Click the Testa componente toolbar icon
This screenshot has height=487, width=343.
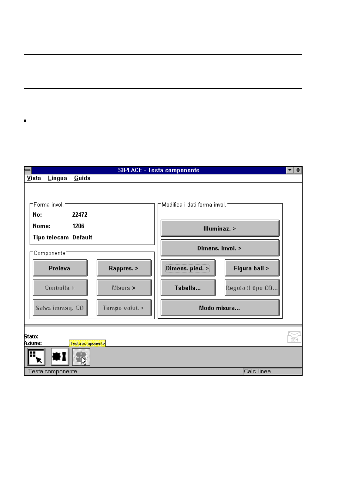81,357
